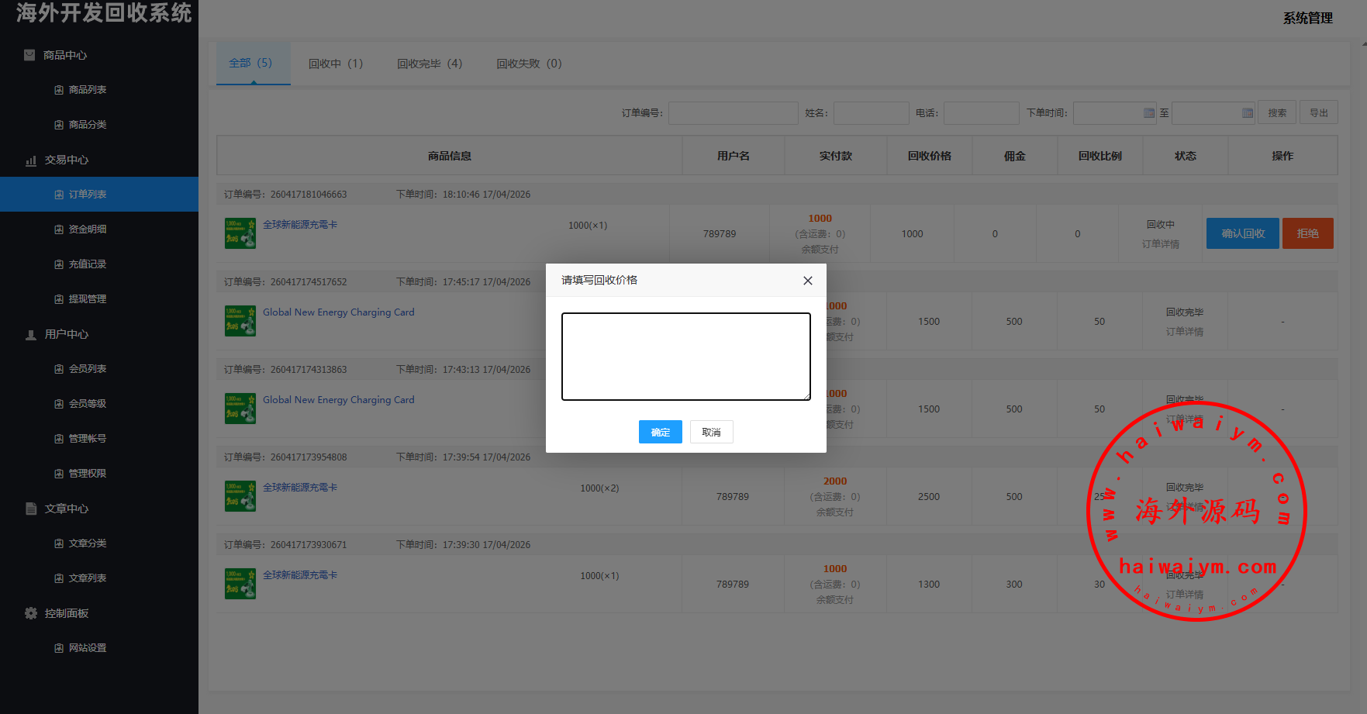Close the recycle price dialog
This screenshot has width=1367, height=714.
coord(807,281)
